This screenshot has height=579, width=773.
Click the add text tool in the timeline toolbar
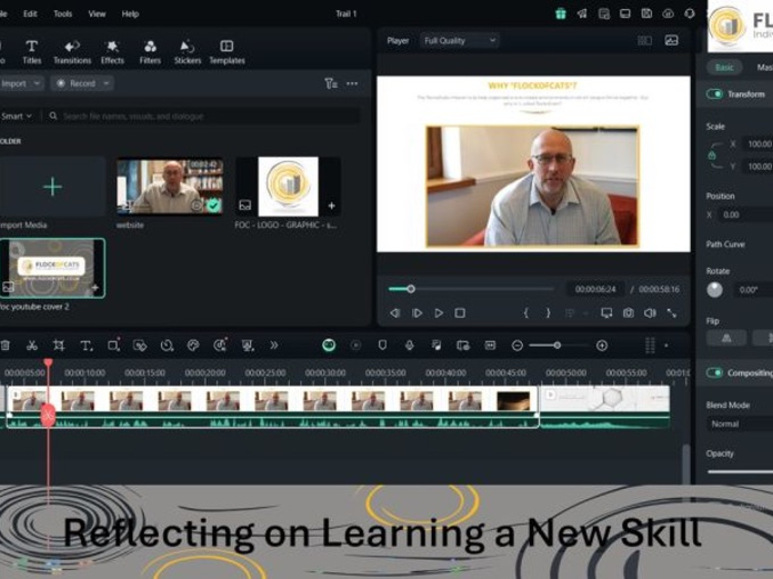86,346
